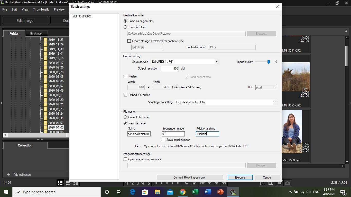
Task: Enable the Resize checkbox
Action: pos(125,76)
